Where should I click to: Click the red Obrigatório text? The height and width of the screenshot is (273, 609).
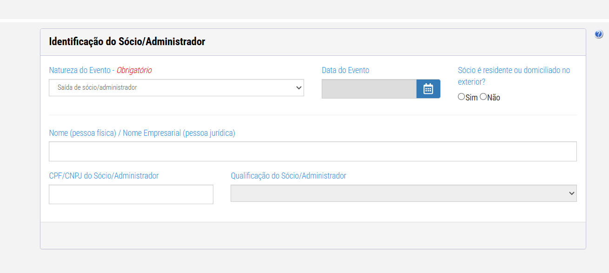[134, 70]
